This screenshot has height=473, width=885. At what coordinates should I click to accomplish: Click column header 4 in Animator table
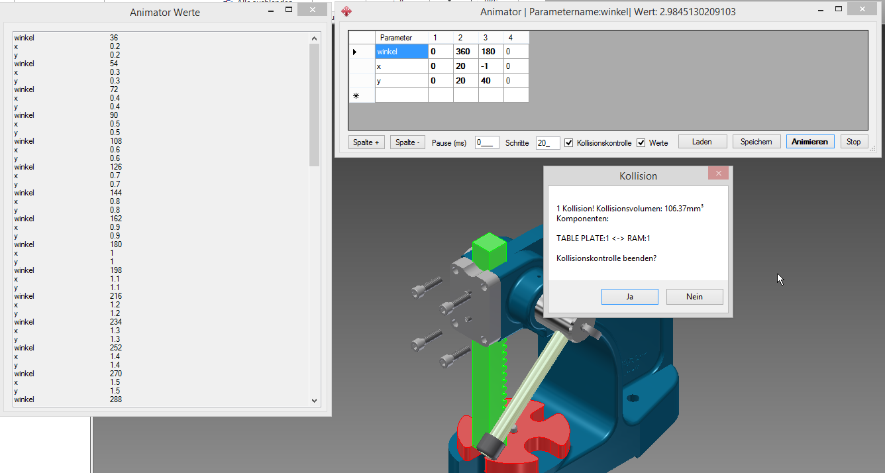516,38
